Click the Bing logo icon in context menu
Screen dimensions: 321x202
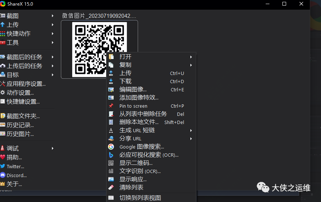(x=111, y=155)
